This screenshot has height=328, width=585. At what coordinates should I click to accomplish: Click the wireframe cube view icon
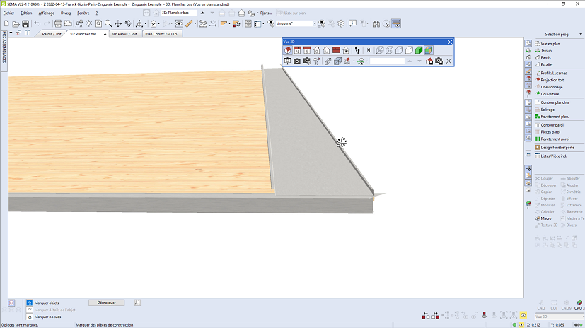(380, 50)
